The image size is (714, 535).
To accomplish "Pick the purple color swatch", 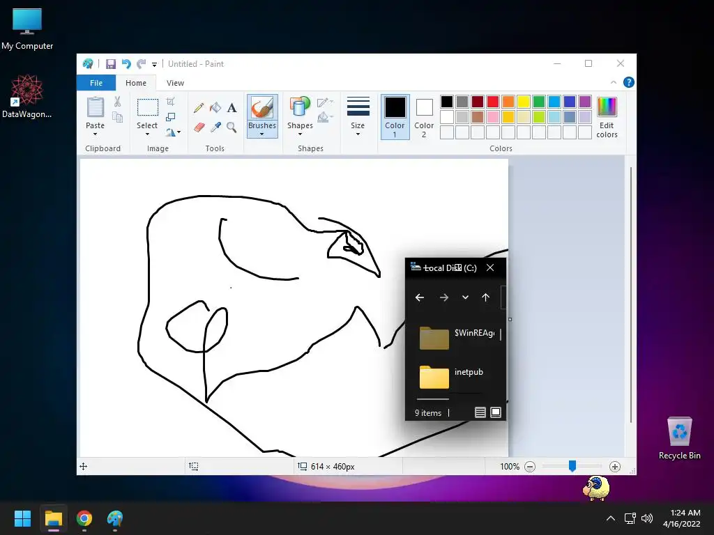I will pyautogui.click(x=585, y=102).
